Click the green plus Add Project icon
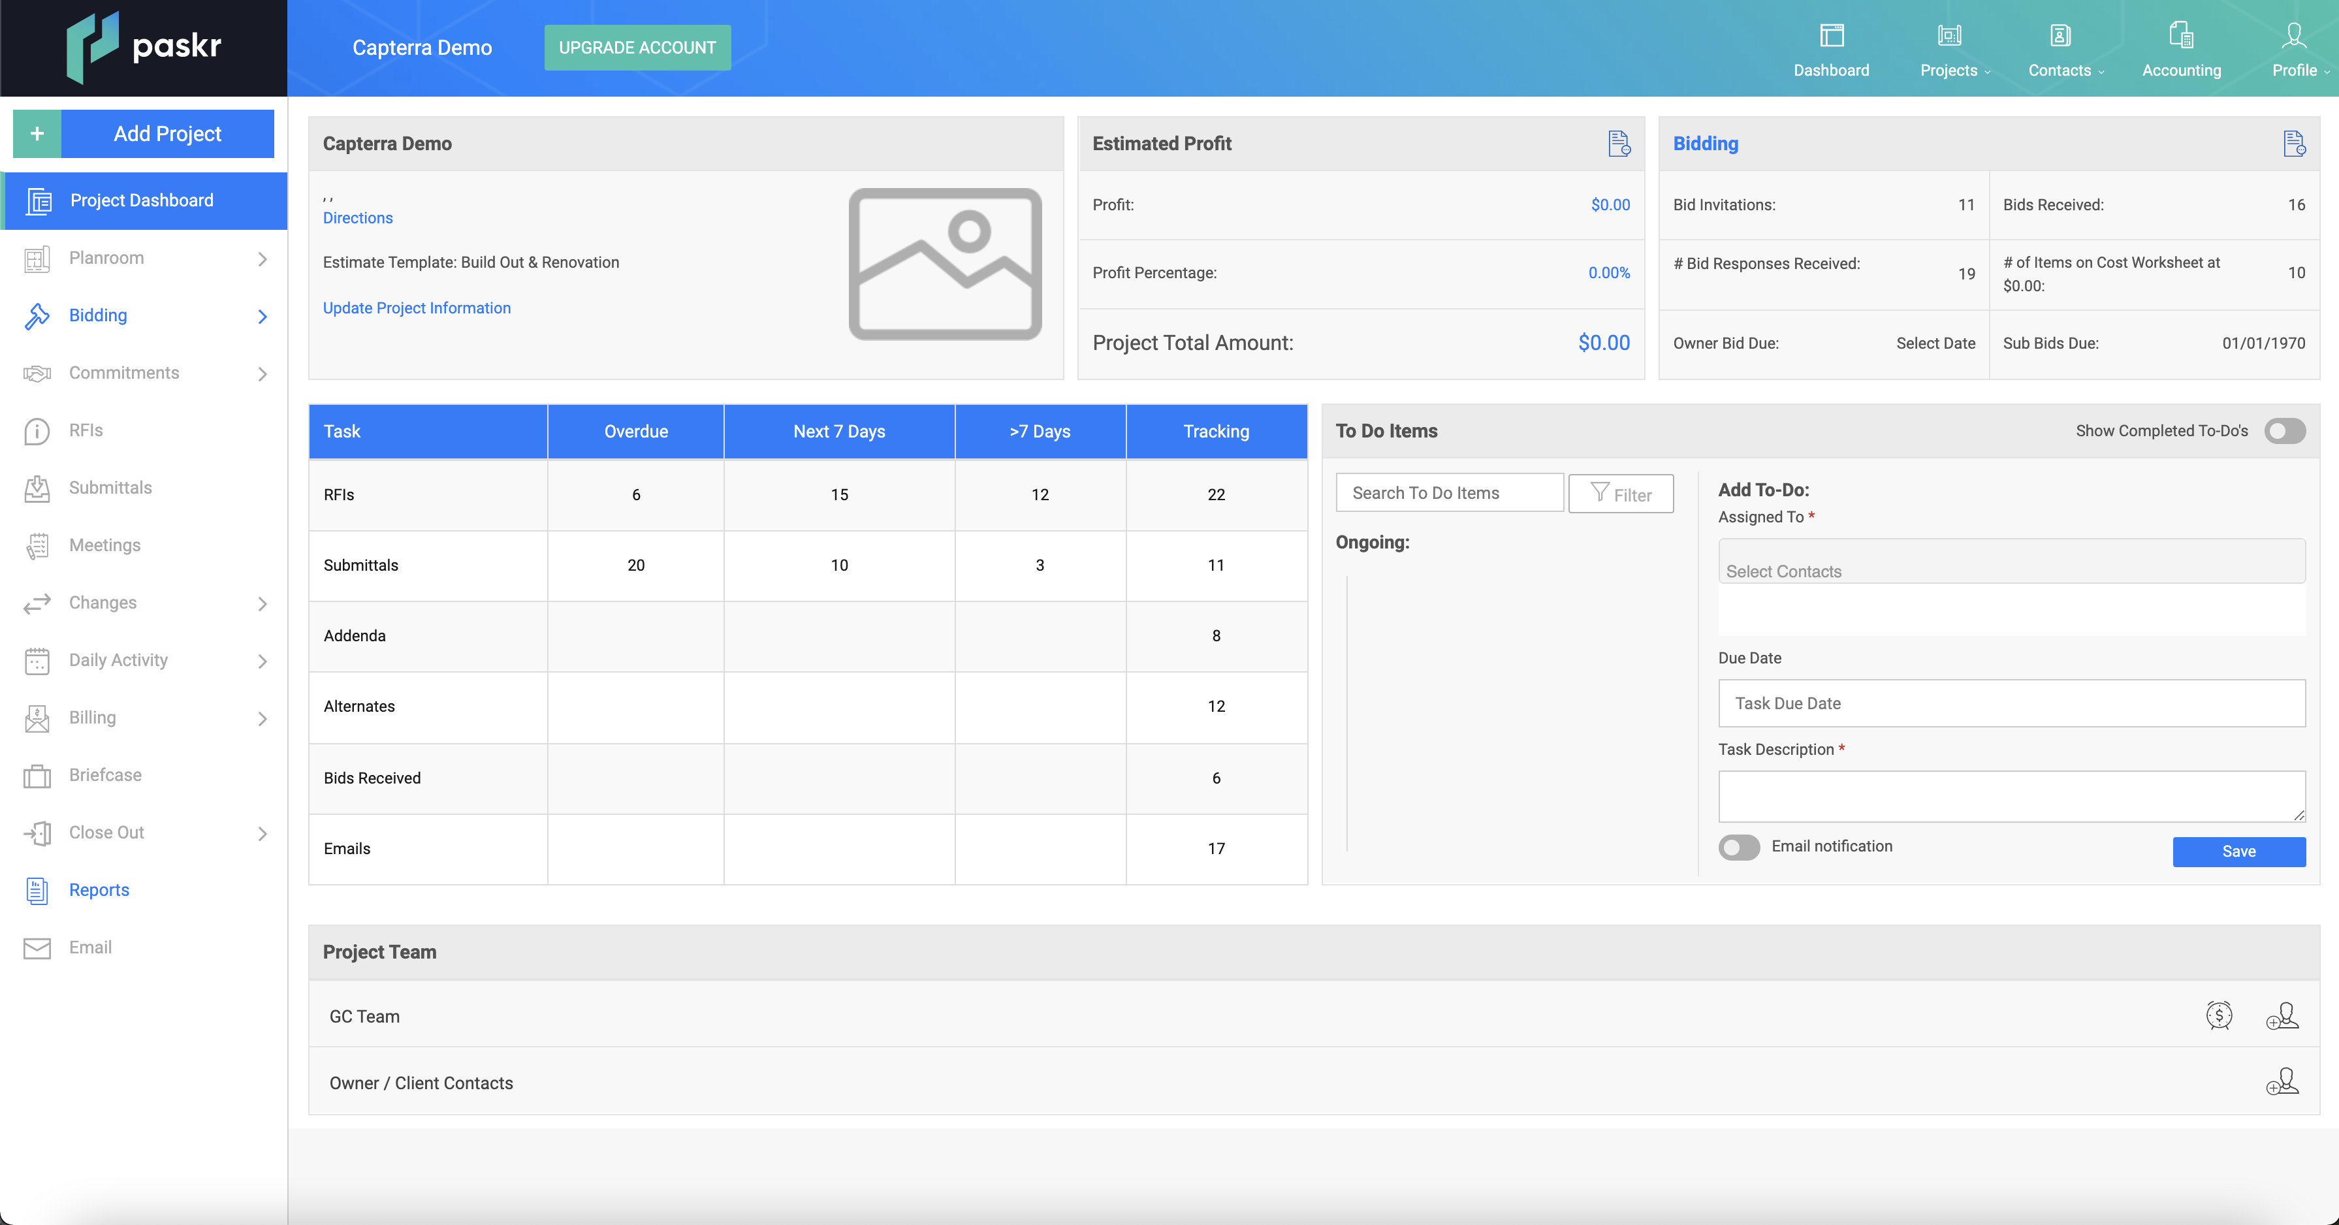The height and width of the screenshot is (1225, 2339). (37, 133)
